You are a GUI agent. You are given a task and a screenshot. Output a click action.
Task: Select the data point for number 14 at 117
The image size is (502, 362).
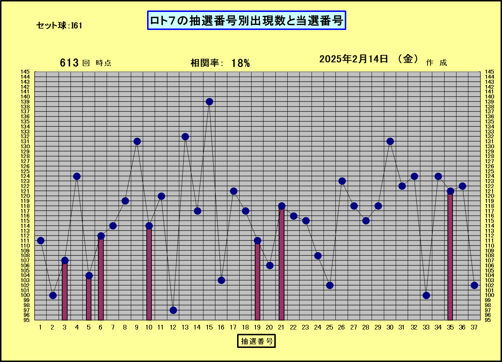[197, 211]
